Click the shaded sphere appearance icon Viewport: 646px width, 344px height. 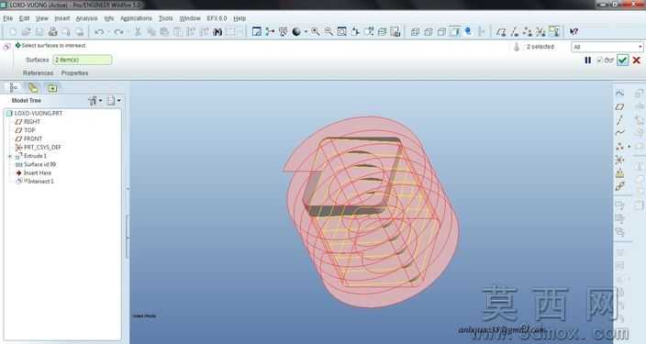296,32
